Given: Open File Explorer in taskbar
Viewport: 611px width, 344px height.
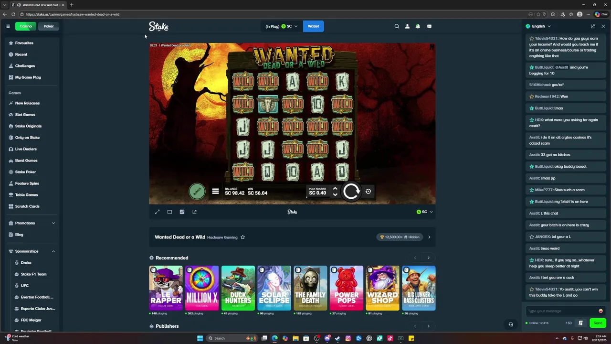Looking at the screenshot, I should point(295,338).
